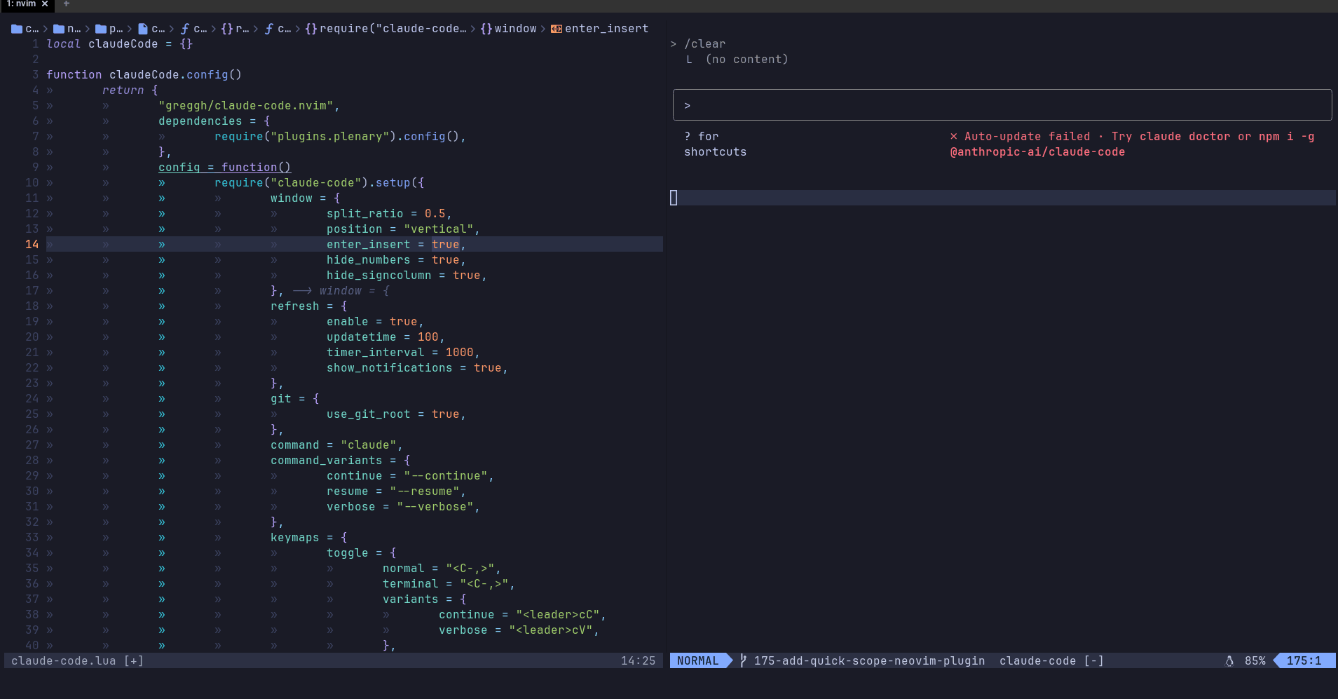Focus the Claude prompt input box

click(x=1002, y=105)
